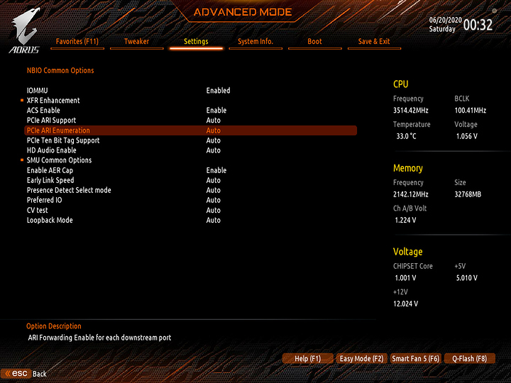The height and width of the screenshot is (383, 511).
Task: Switch to the Tweaker tab
Action: (x=136, y=42)
